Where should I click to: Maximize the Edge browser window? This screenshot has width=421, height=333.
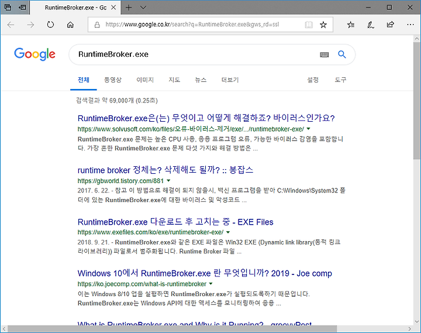pos(389,8)
